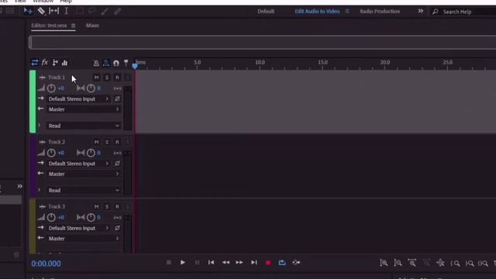Adjust Track 2 volume knob
This screenshot has height=279, width=496.
coord(51,153)
